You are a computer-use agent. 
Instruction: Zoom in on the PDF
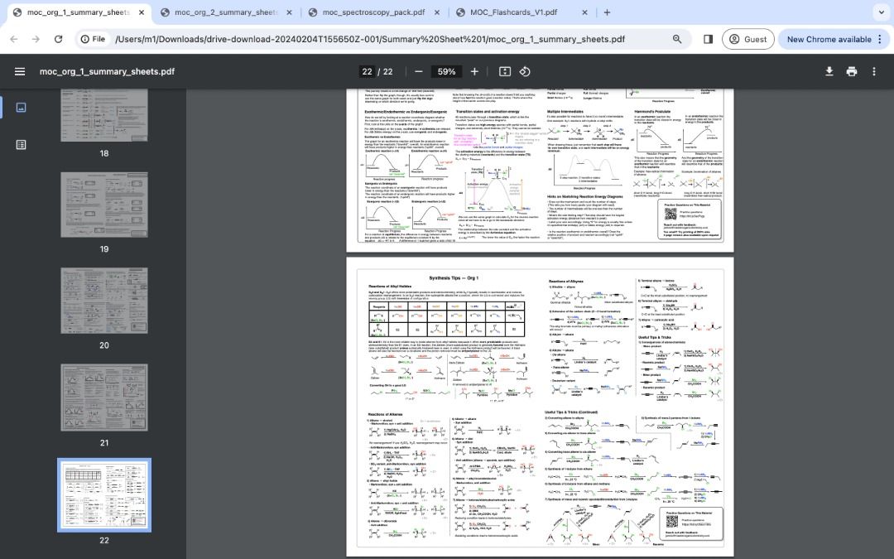[x=474, y=71]
